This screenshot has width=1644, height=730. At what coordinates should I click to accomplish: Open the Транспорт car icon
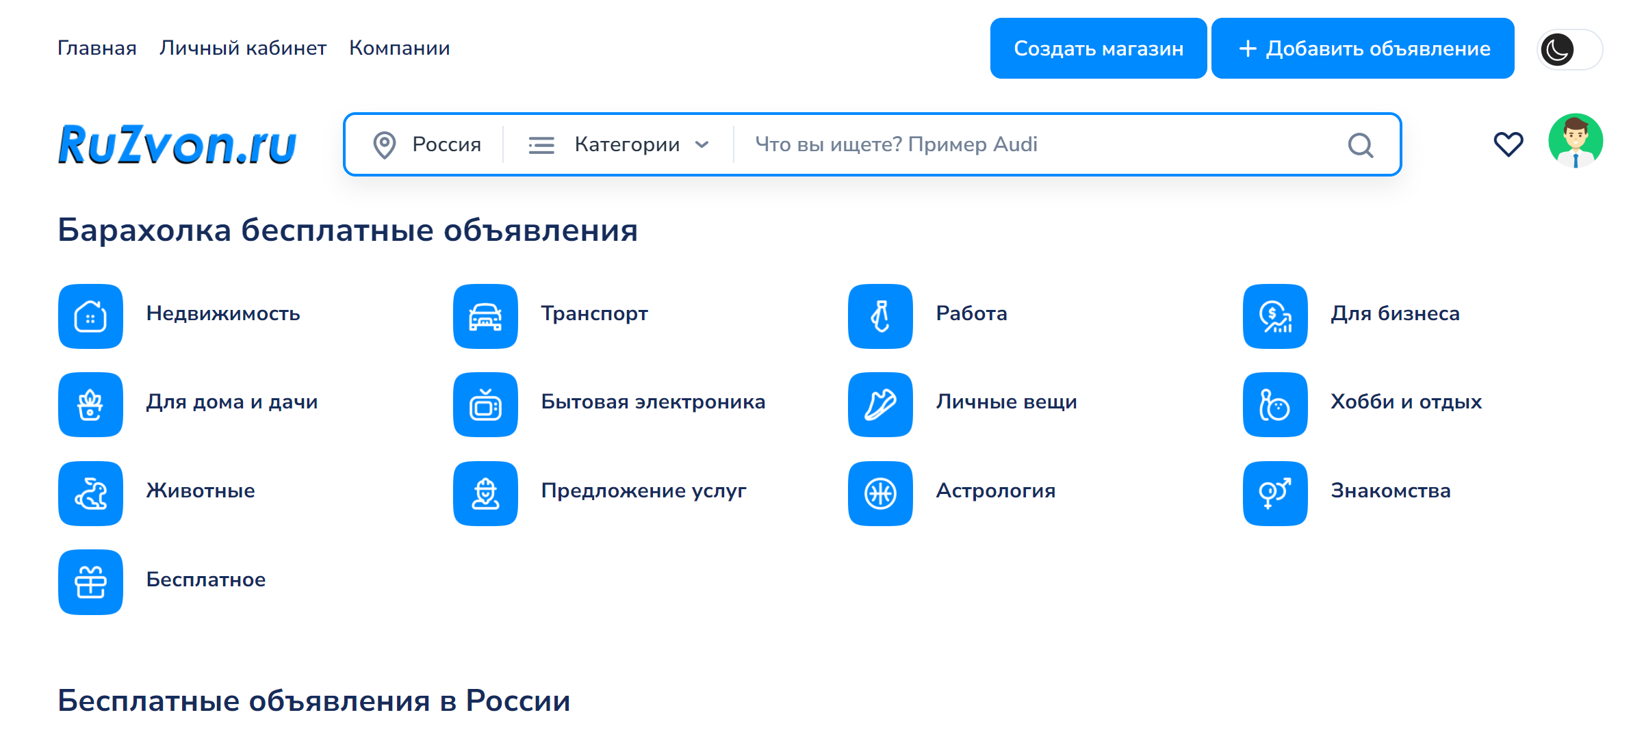click(x=485, y=316)
